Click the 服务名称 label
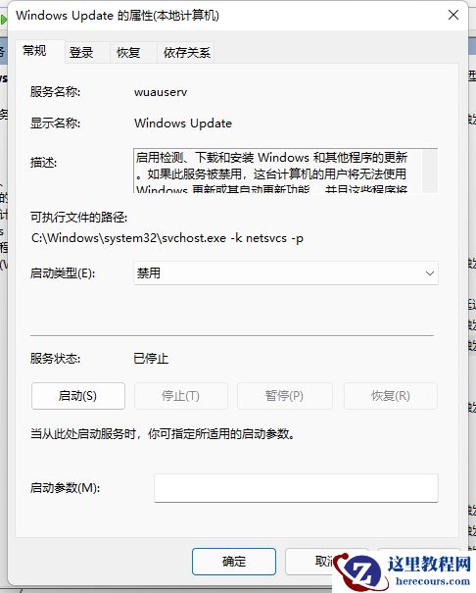Image resolution: width=476 pixels, height=593 pixels. click(x=55, y=92)
